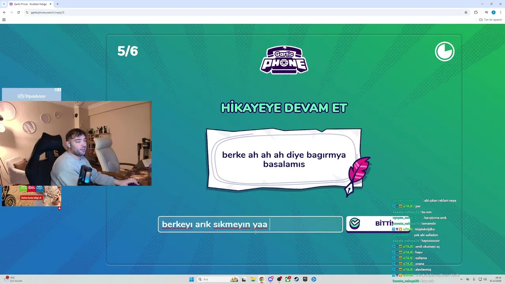
Task: Open Tüm Yer İşaretleri bookmarks folder
Action: [x=490, y=19]
